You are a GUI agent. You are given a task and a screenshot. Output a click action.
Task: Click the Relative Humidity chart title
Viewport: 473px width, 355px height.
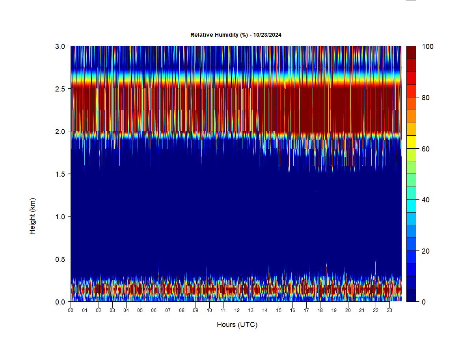click(236, 35)
